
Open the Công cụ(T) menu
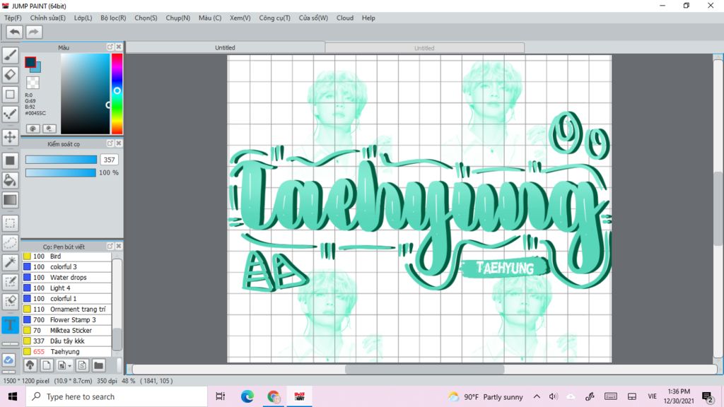[275, 18]
